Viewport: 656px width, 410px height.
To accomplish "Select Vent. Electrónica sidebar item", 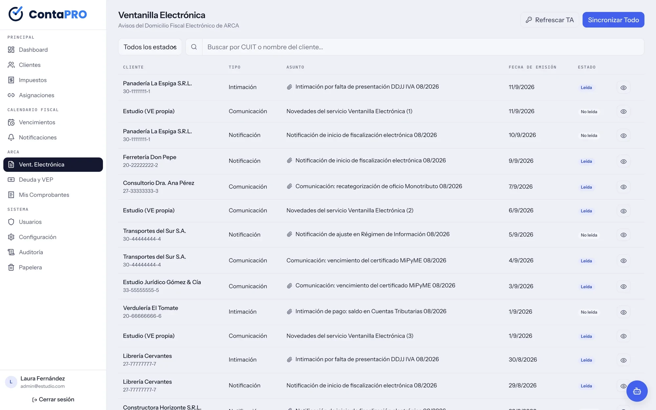I will (53, 165).
